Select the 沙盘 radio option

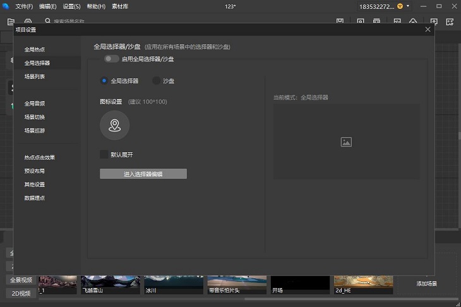[156, 81]
